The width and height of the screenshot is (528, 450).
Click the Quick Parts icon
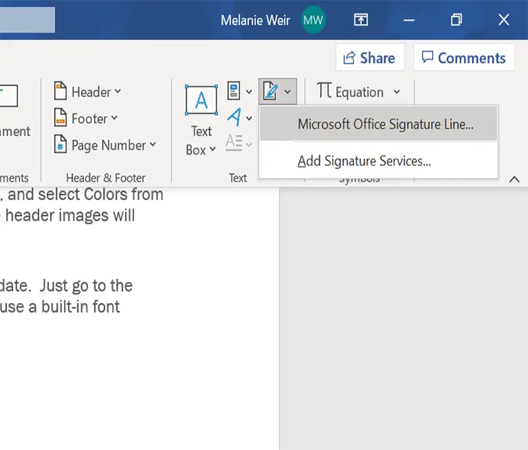point(234,91)
